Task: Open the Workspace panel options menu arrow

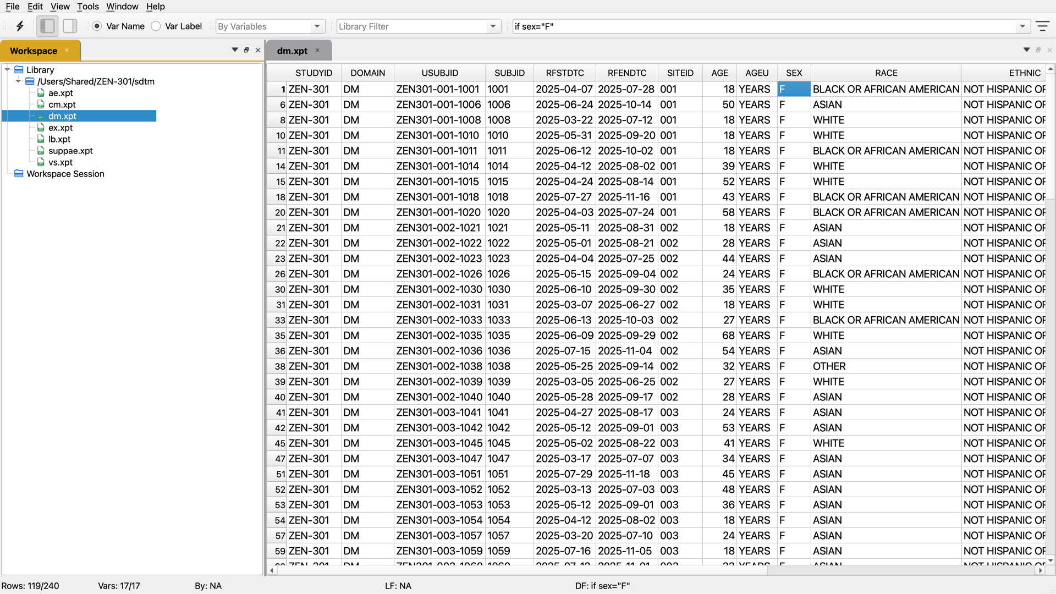Action: (235, 50)
